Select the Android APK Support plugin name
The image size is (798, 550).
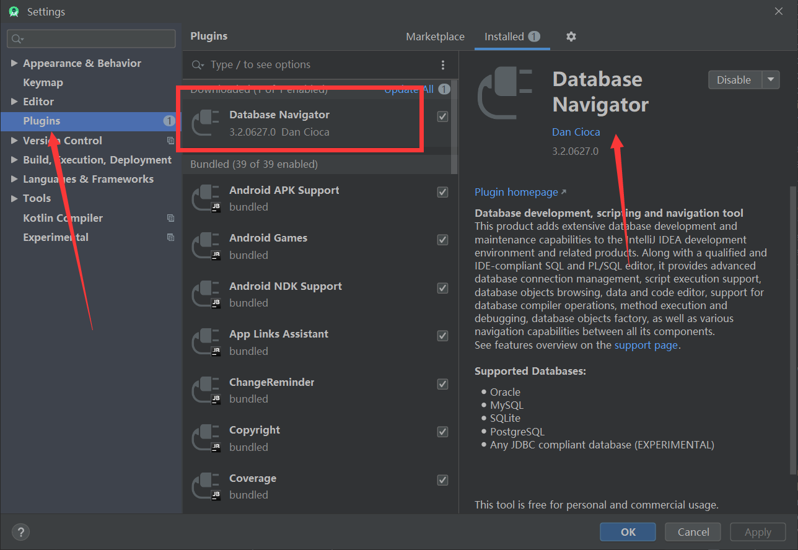click(284, 190)
